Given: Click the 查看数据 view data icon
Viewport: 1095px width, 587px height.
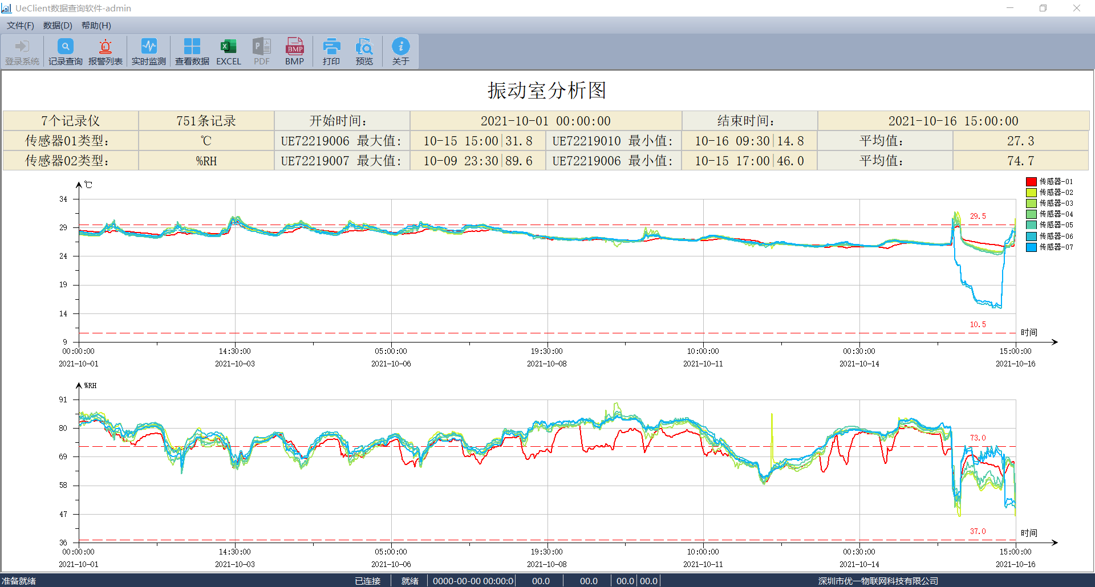Looking at the screenshot, I should pyautogui.click(x=192, y=52).
